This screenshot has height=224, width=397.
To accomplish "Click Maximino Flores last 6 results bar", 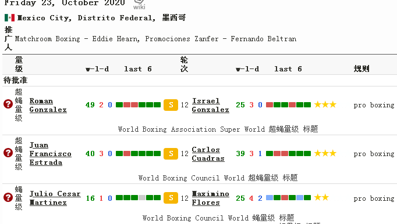I will click(288, 197).
